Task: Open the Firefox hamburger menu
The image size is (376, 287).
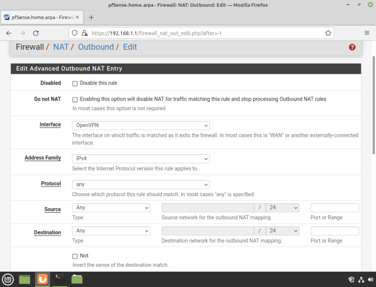Action: [x=367, y=33]
